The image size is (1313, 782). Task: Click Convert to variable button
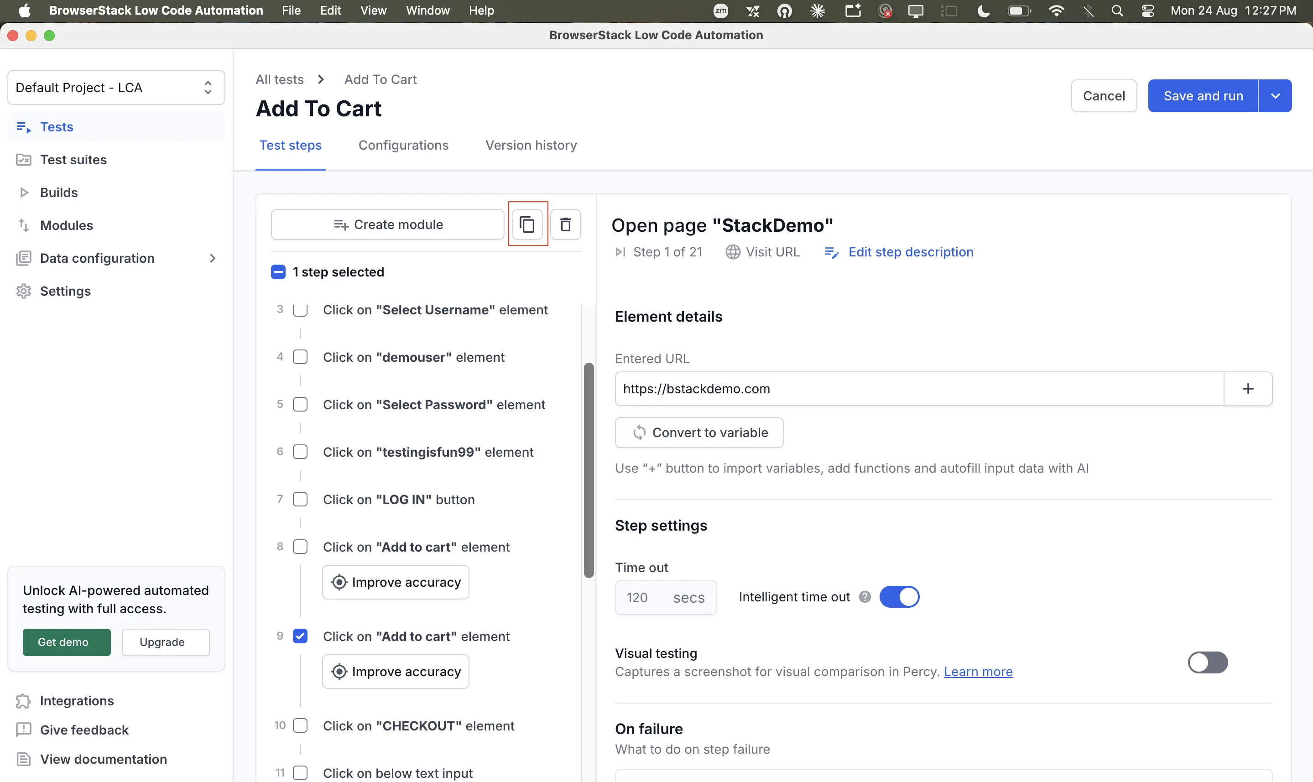point(699,433)
